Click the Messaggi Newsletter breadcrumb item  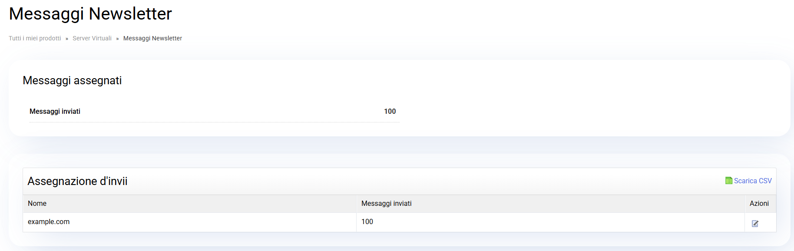click(x=152, y=38)
